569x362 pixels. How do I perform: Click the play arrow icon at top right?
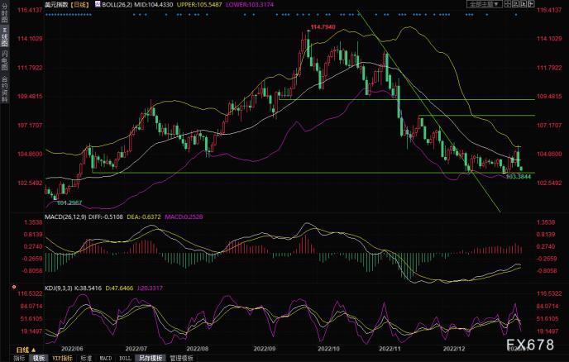[x=524, y=4]
